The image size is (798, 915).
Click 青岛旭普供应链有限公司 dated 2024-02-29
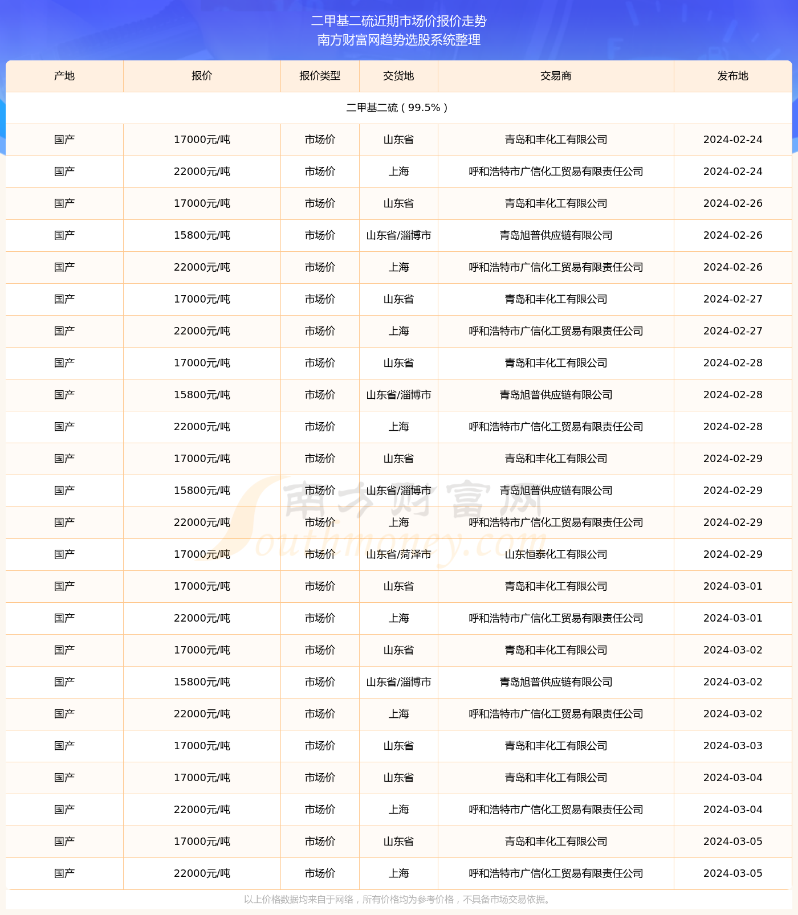pos(556,491)
